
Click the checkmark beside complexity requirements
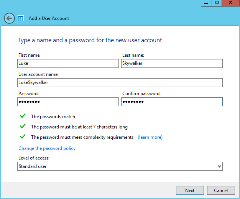(23, 137)
